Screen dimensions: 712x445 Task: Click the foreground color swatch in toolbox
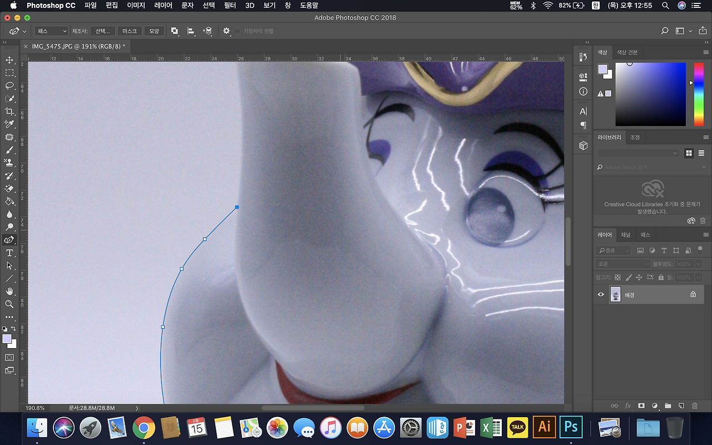coord(7,338)
